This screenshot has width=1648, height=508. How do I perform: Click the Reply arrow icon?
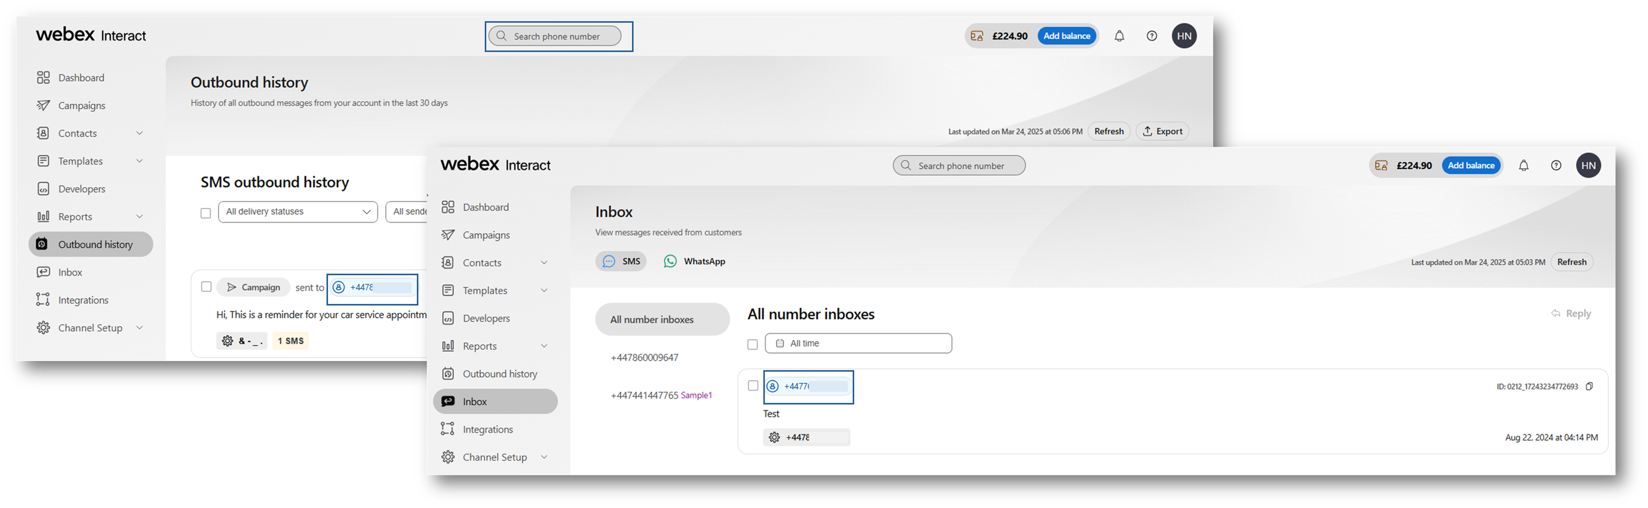click(x=1556, y=314)
